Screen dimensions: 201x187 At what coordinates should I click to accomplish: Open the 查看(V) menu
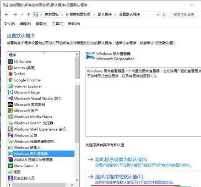click(x=41, y=24)
